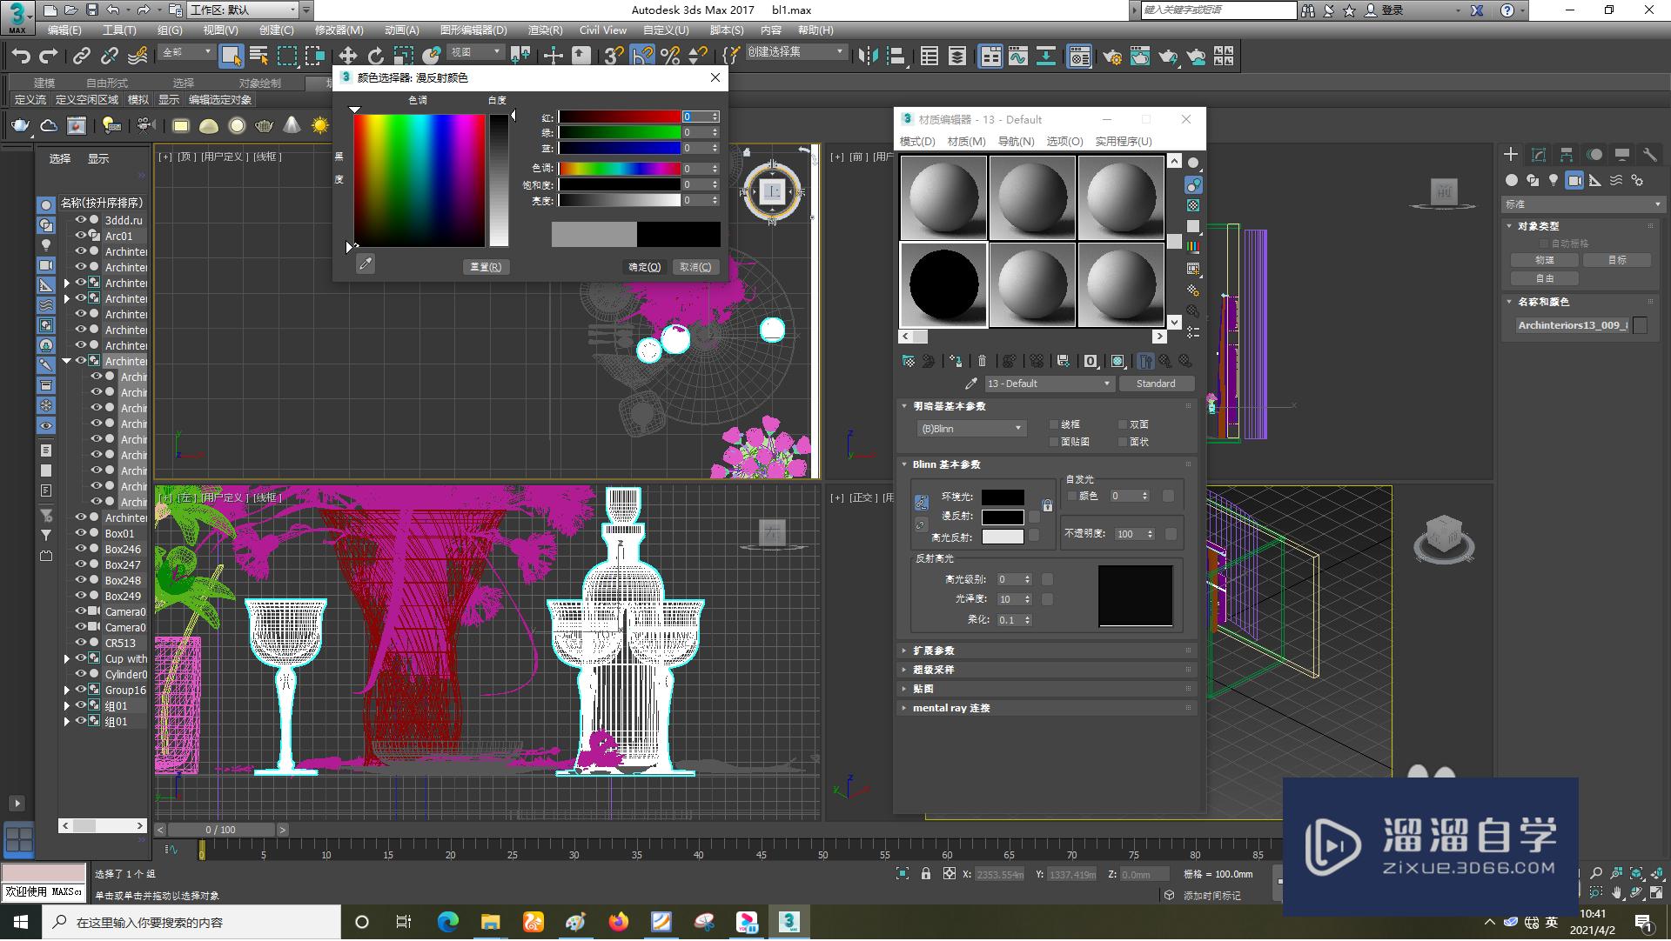
Task: Open the Modify panel tab icon
Action: tap(1539, 155)
